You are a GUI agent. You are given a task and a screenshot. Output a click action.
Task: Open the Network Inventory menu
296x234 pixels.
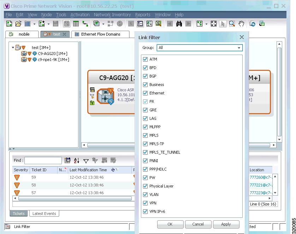point(112,15)
